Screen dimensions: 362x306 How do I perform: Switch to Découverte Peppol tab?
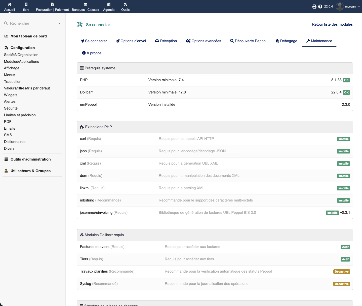(x=248, y=41)
